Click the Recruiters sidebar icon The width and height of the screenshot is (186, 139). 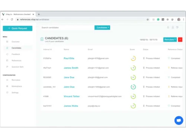[x=7, y=80]
